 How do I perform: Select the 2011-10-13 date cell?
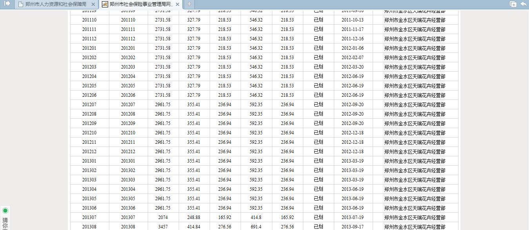(352, 20)
